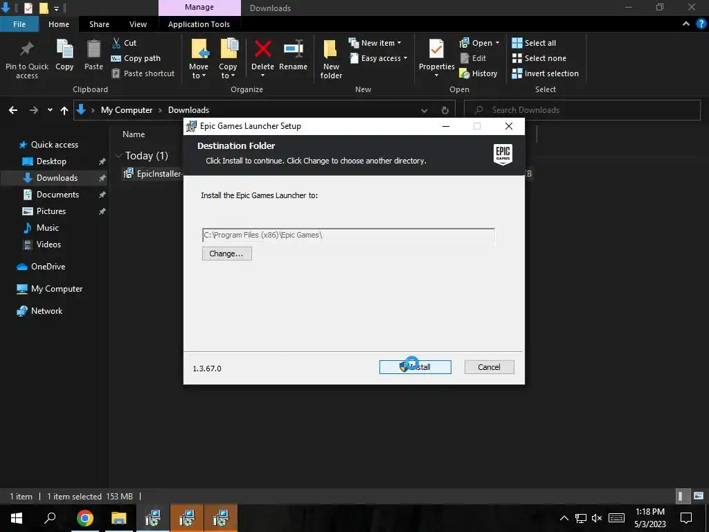
Task: Collapse the Today (1) group
Action: pos(119,156)
